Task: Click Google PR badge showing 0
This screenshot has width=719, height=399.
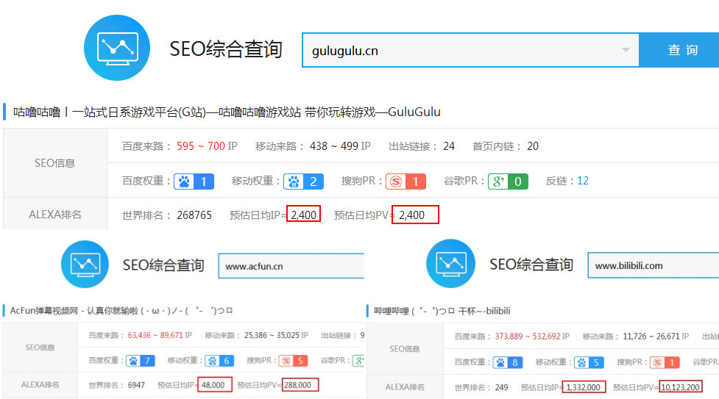Action: [x=508, y=181]
